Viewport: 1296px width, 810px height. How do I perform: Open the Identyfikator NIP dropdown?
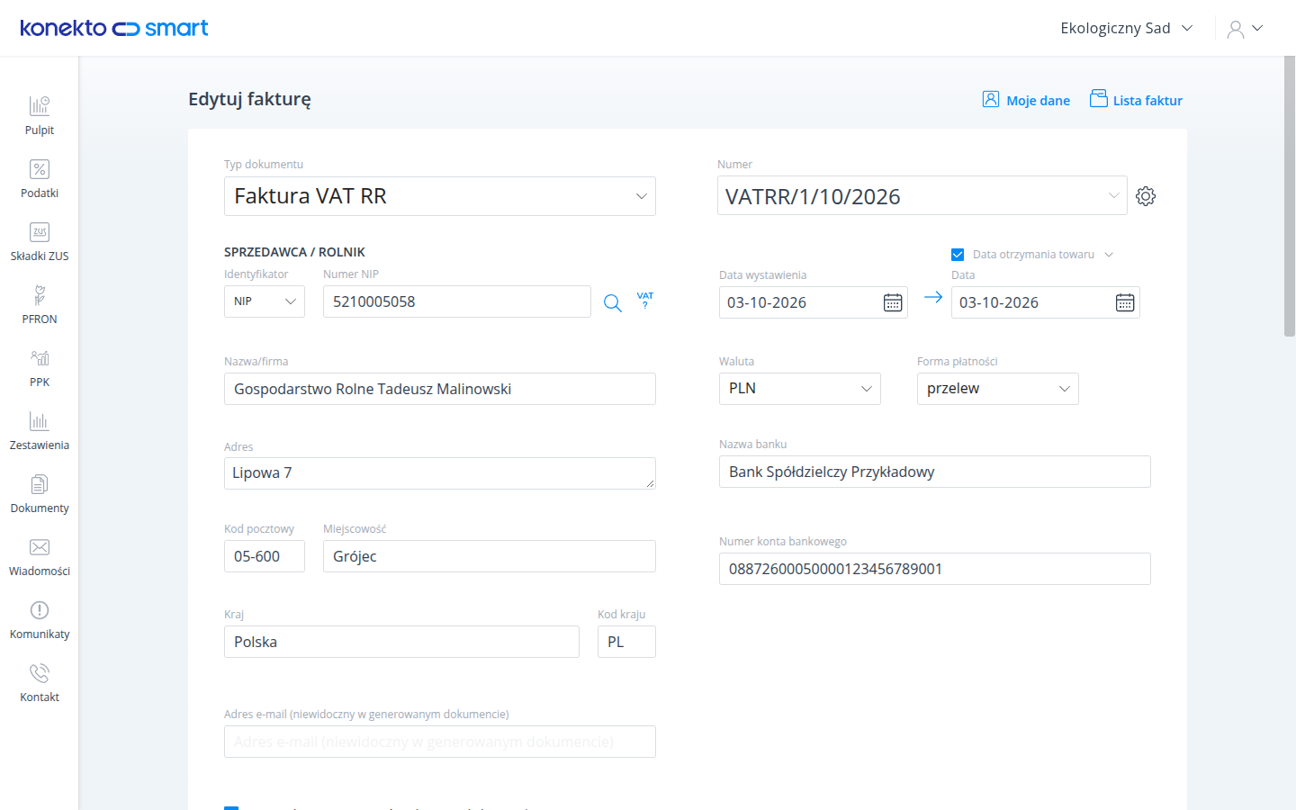coord(265,301)
